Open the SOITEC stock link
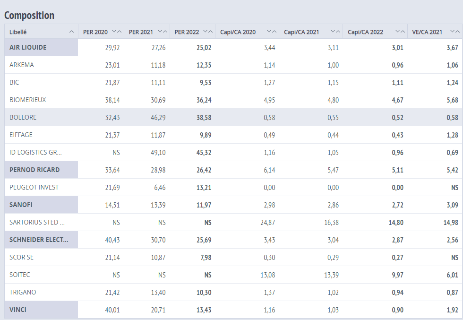463x320 pixels. click(x=19, y=275)
